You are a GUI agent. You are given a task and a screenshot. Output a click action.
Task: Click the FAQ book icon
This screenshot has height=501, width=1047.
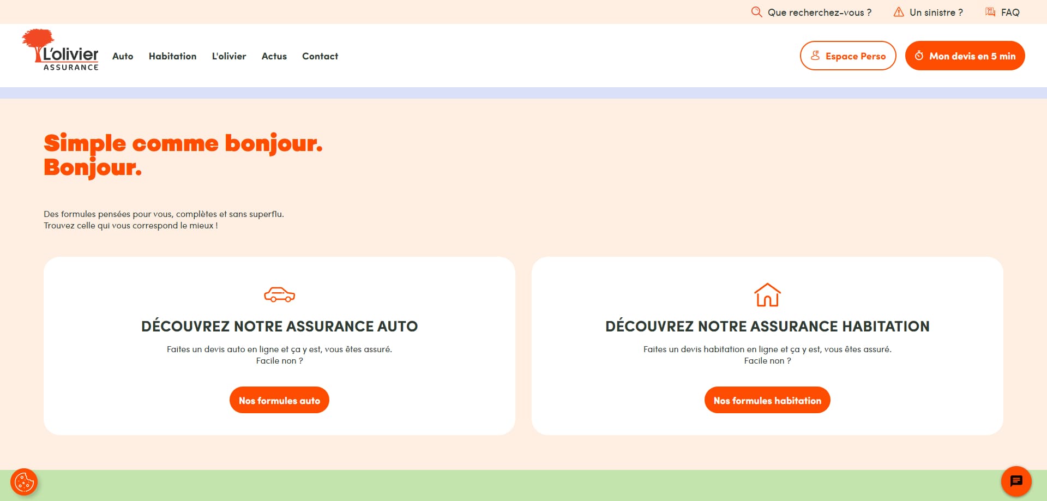click(990, 11)
